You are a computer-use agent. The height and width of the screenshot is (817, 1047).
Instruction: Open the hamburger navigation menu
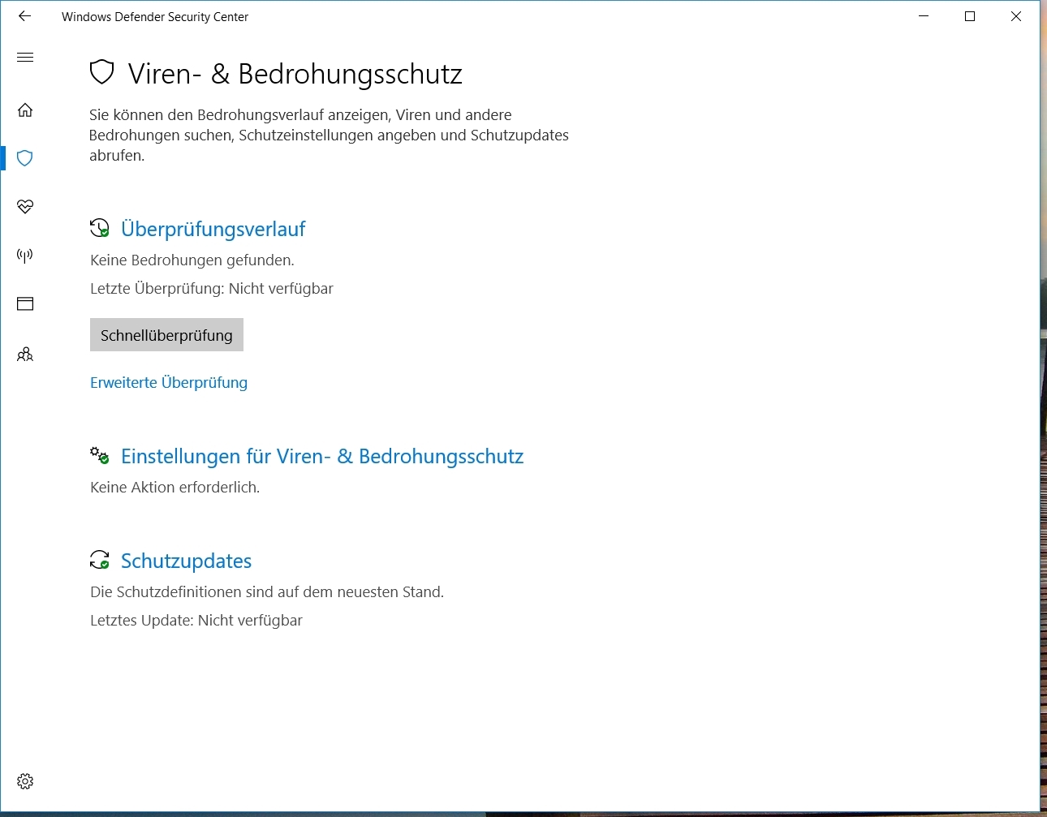25,57
